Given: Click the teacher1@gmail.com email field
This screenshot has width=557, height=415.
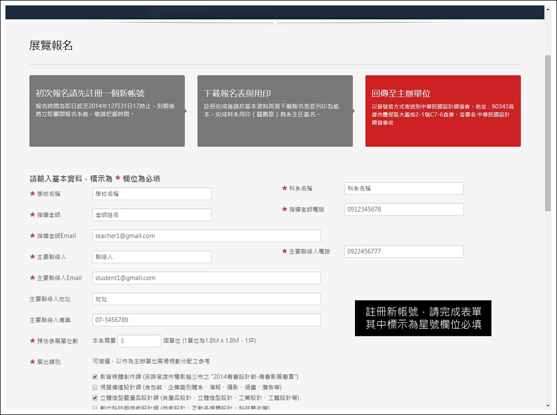Looking at the screenshot, I should [206, 236].
